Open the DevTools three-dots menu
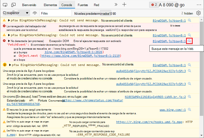The height and width of the screenshot is (138, 204). [199, 5]
